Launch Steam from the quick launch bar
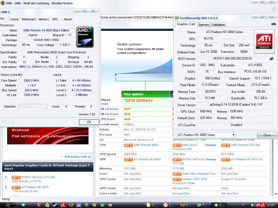 coord(55,205)
